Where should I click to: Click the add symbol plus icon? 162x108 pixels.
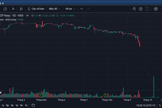point(5,9)
